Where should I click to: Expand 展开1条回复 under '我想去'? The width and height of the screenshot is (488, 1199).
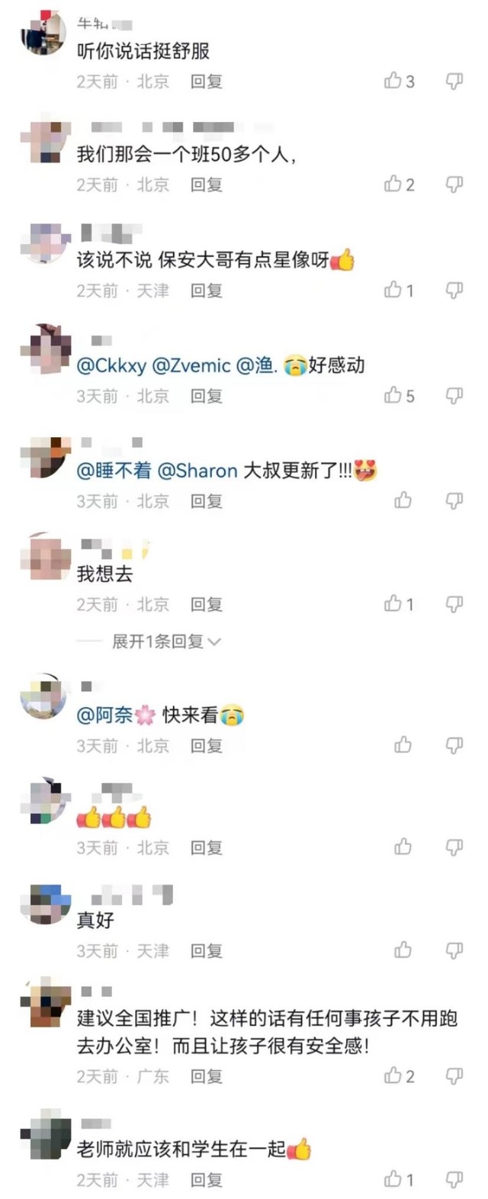(166, 641)
